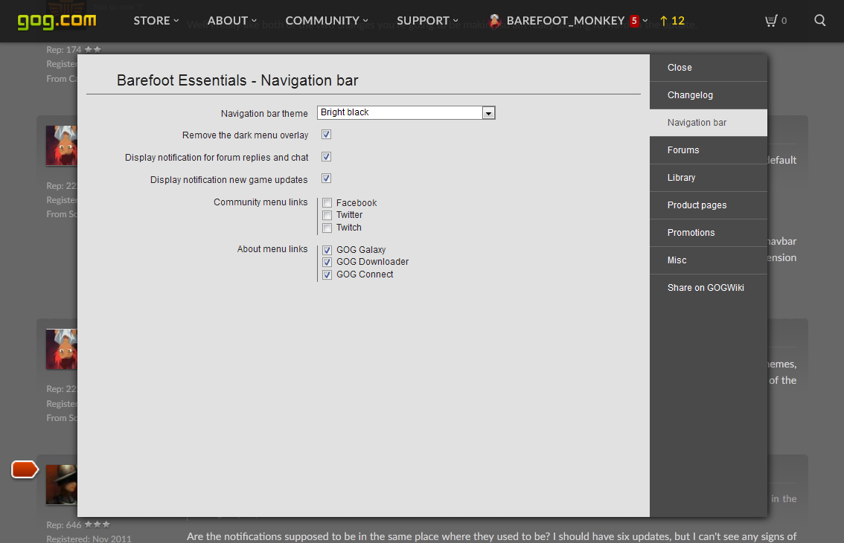Switch to the Product pages settings tab
This screenshot has height=543, width=844.
pyautogui.click(x=709, y=205)
